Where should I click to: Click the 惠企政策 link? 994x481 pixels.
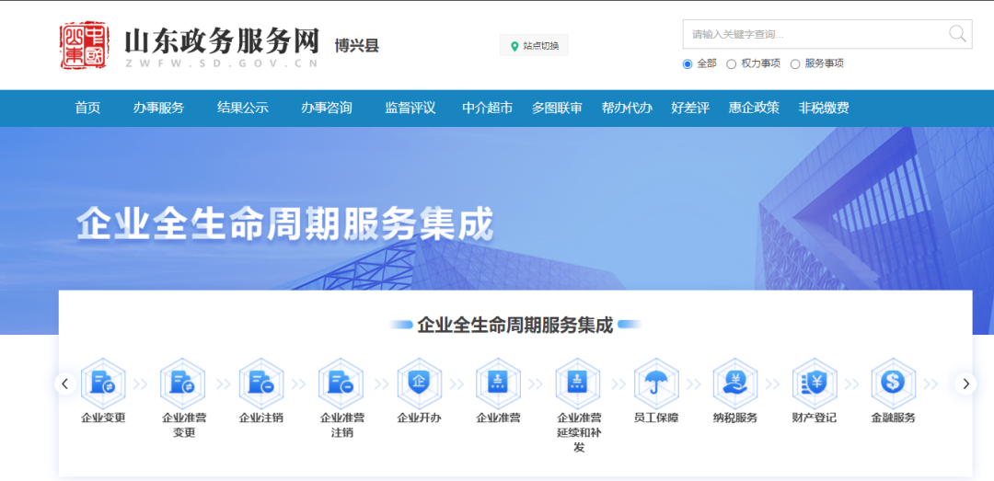click(x=754, y=108)
